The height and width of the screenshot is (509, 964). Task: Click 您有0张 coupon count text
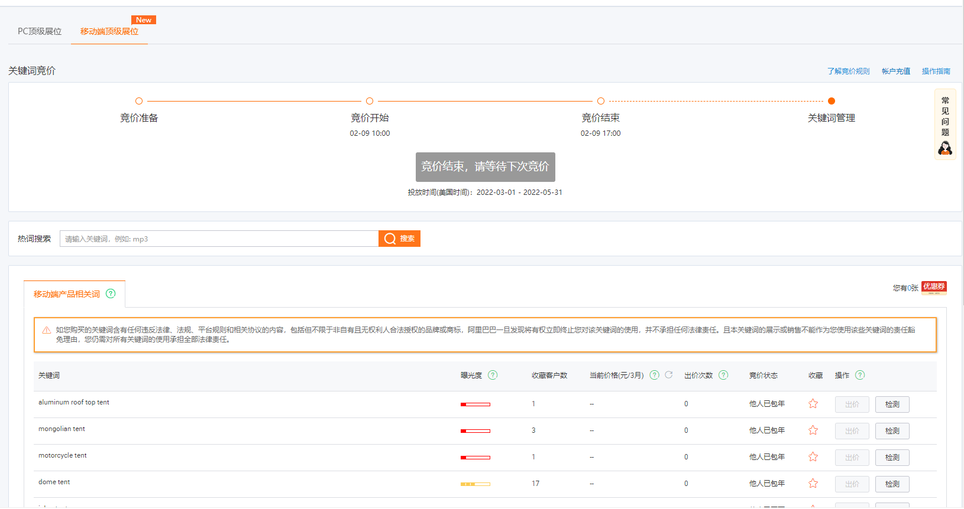(x=905, y=288)
